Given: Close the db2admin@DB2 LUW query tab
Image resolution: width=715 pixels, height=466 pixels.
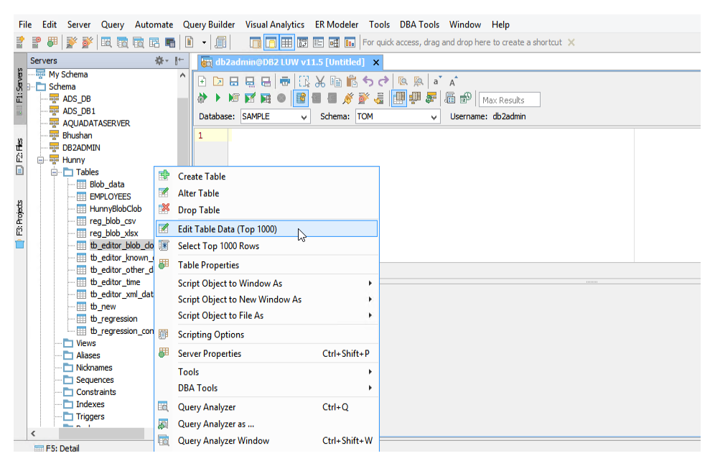Looking at the screenshot, I should pos(375,62).
